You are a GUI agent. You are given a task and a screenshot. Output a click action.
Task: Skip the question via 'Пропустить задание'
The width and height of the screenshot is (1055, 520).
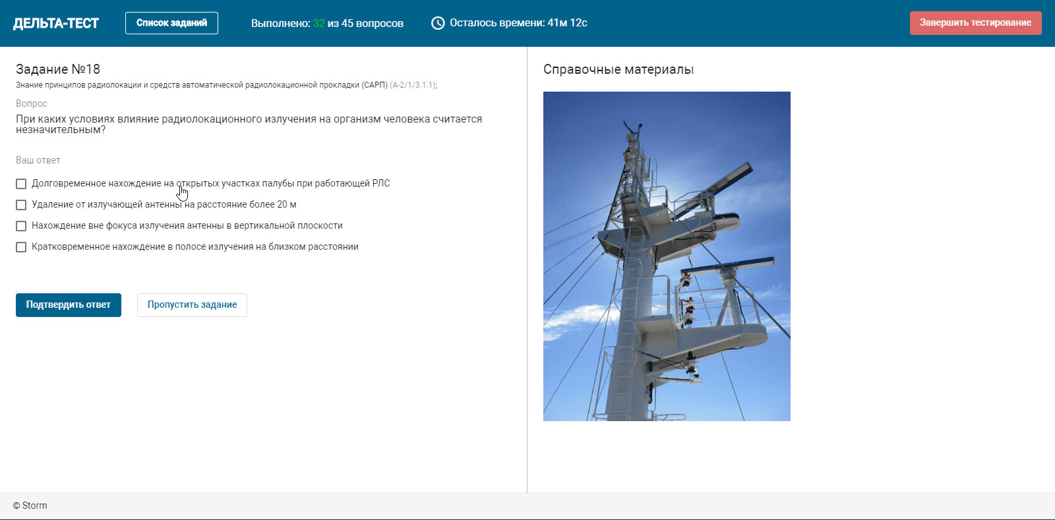pos(192,305)
